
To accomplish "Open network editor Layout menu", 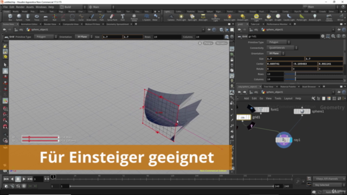I will click(288, 99).
